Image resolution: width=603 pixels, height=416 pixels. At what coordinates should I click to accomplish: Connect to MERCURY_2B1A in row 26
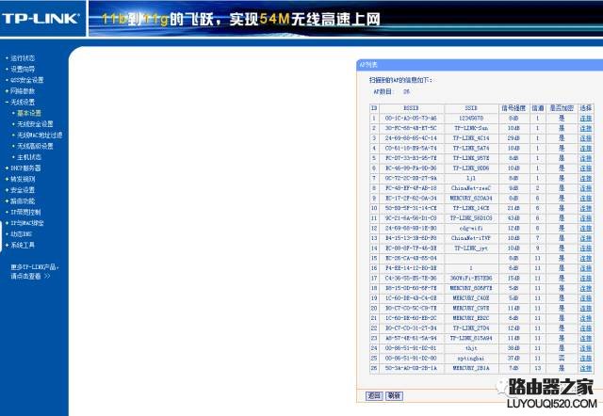586,368
